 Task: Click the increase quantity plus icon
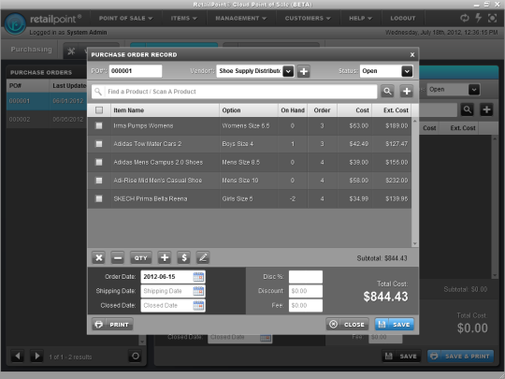click(165, 258)
